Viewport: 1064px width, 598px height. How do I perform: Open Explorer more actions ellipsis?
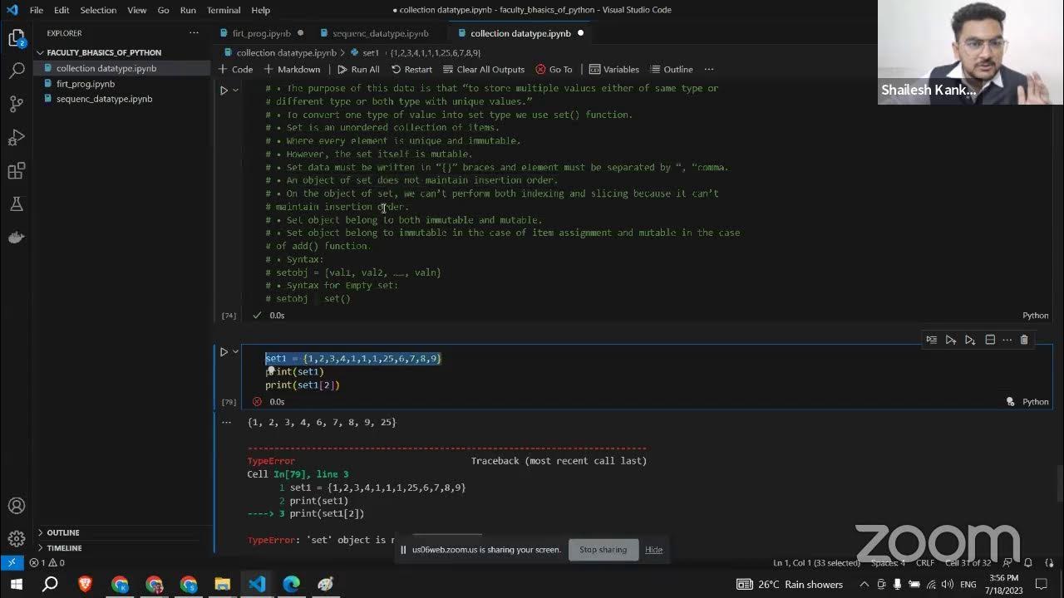click(x=194, y=33)
